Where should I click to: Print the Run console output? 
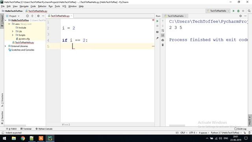coord(163,40)
